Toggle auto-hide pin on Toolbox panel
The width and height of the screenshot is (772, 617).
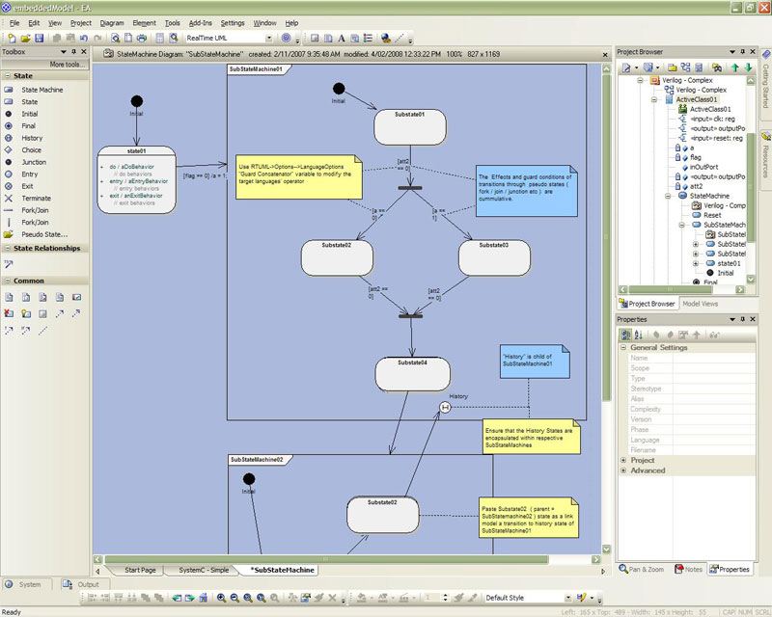click(x=74, y=52)
